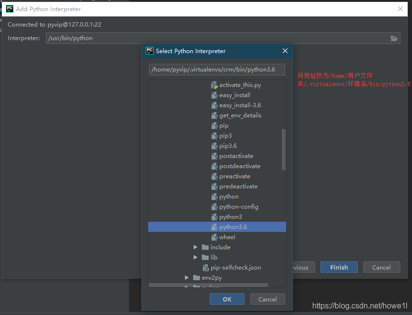Image resolution: width=412 pixels, height=315 pixels.
Task: Click the easy_install file icon
Action: (214, 95)
